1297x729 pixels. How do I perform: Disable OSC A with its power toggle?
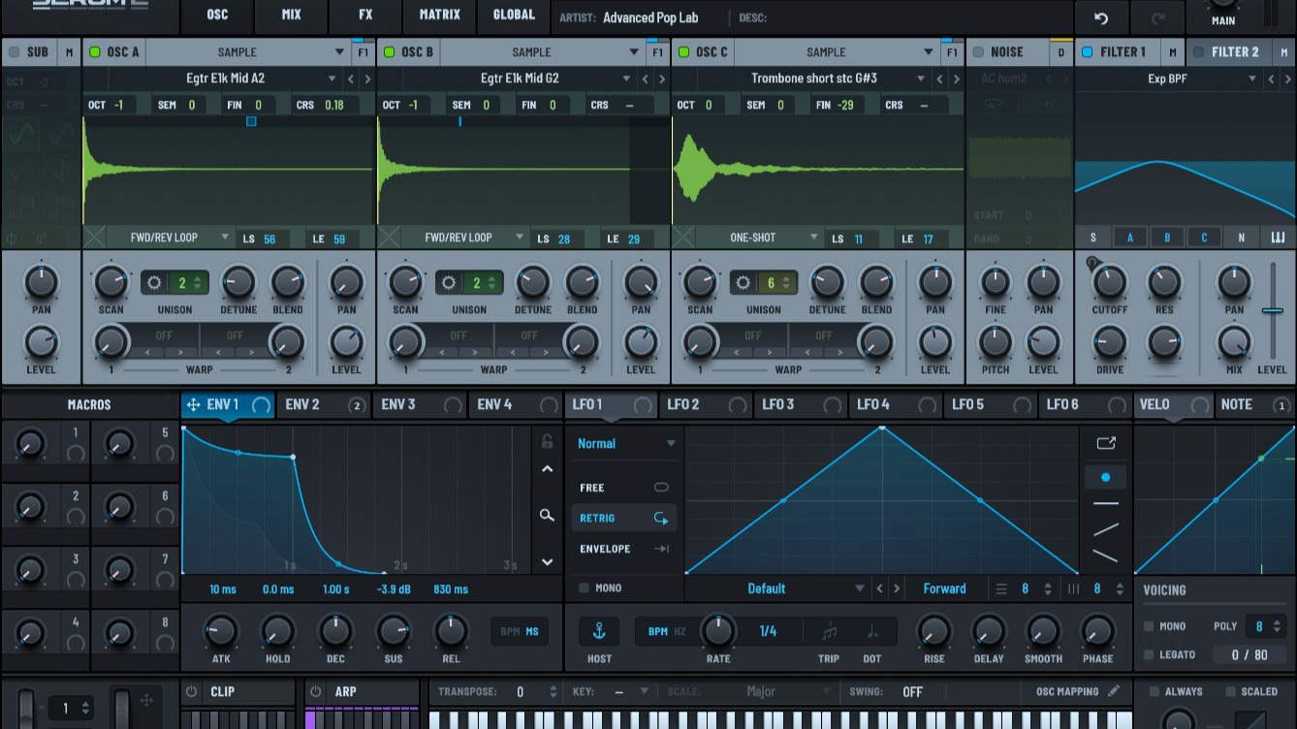[95, 52]
